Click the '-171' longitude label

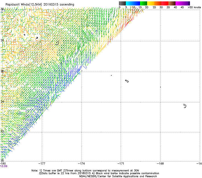tap(121, 163)
